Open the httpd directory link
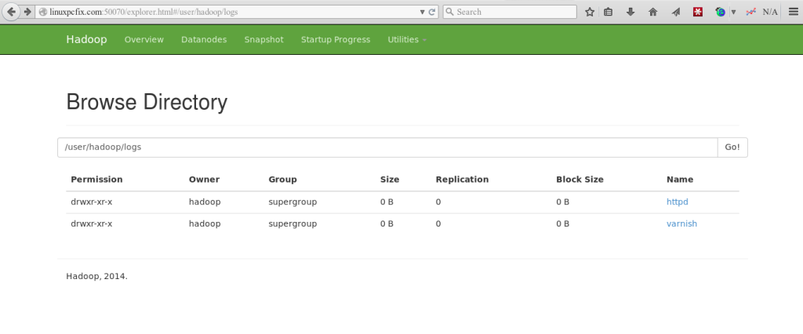Screen dimensions: 803x334 (677, 202)
